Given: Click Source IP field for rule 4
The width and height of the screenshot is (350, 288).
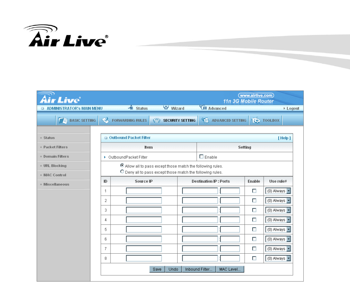Looking at the screenshot, I should 144,220.
